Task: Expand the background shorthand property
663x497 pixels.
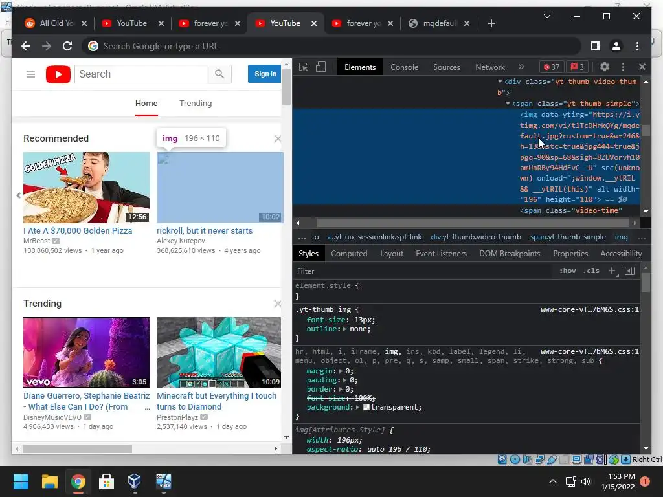Action: [357, 408]
